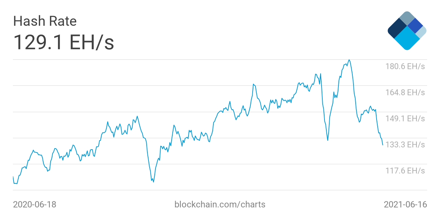The width and height of the screenshot is (440, 220).
Task: Click the 117.6 EH/s axis label
Action: [x=405, y=170]
